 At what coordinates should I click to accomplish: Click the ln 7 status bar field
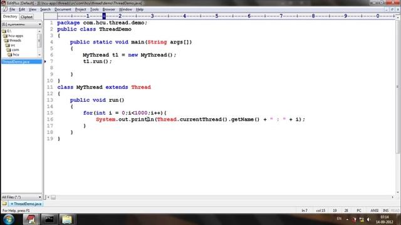(x=305, y=211)
